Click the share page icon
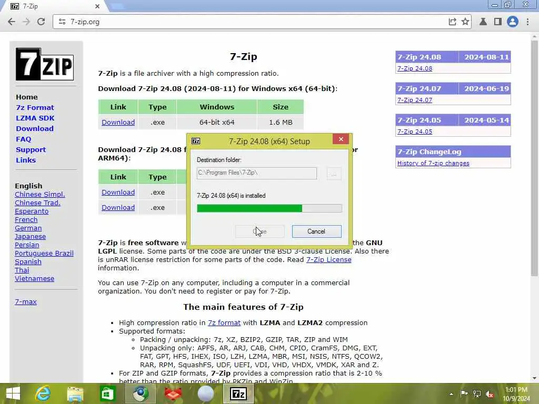Screen dimensions: 539x404 coord(452,22)
